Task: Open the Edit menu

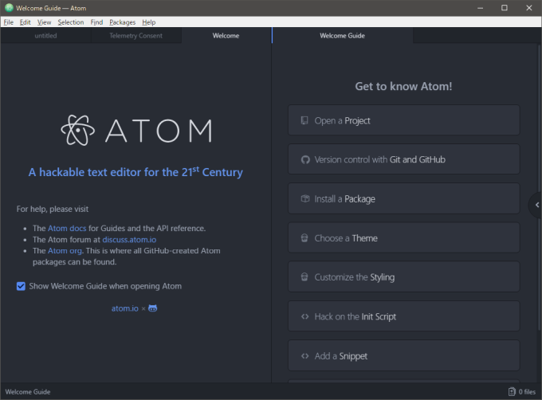Action: tap(25, 22)
